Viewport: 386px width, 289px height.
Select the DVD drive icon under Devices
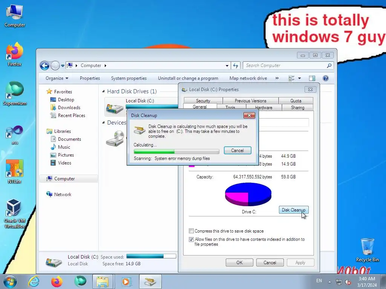pos(115,138)
